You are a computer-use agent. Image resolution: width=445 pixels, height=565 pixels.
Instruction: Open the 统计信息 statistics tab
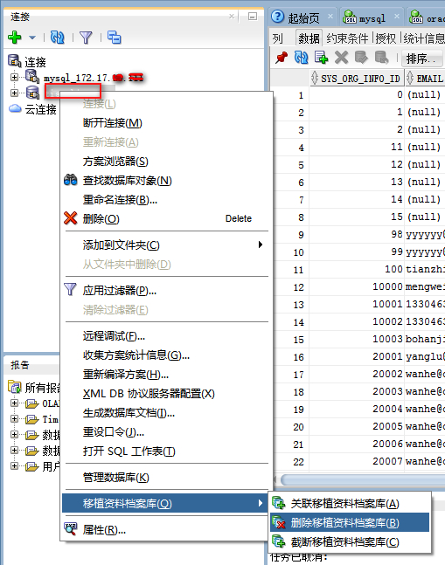tap(424, 38)
